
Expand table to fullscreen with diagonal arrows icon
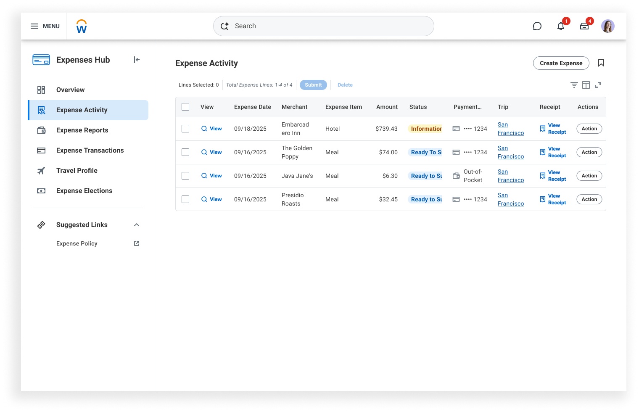(598, 85)
